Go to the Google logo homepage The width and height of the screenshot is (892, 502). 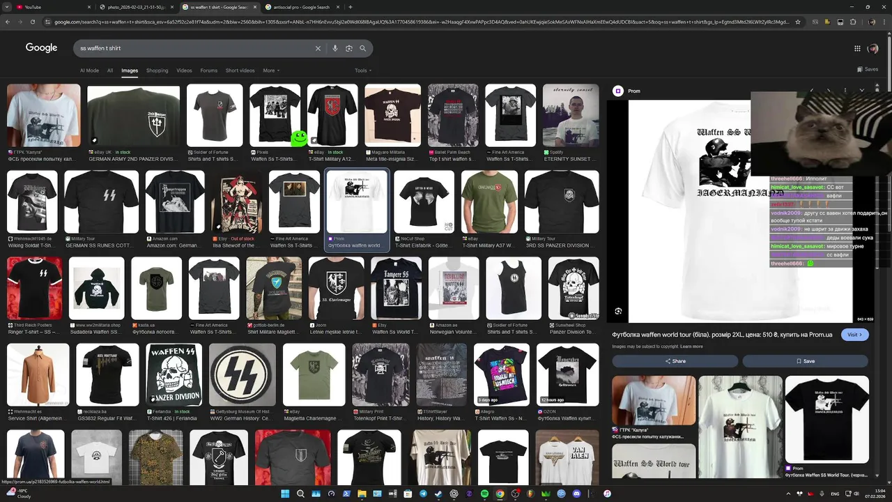pyautogui.click(x=42, y=47)
